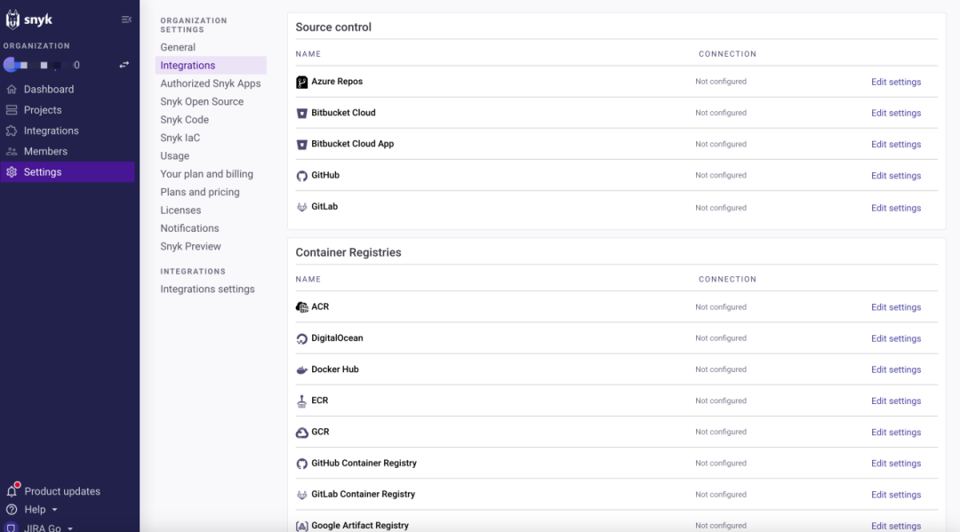Open Integrations settings link
The height and width of the screenshot is (532, 960).
point(207,290)
